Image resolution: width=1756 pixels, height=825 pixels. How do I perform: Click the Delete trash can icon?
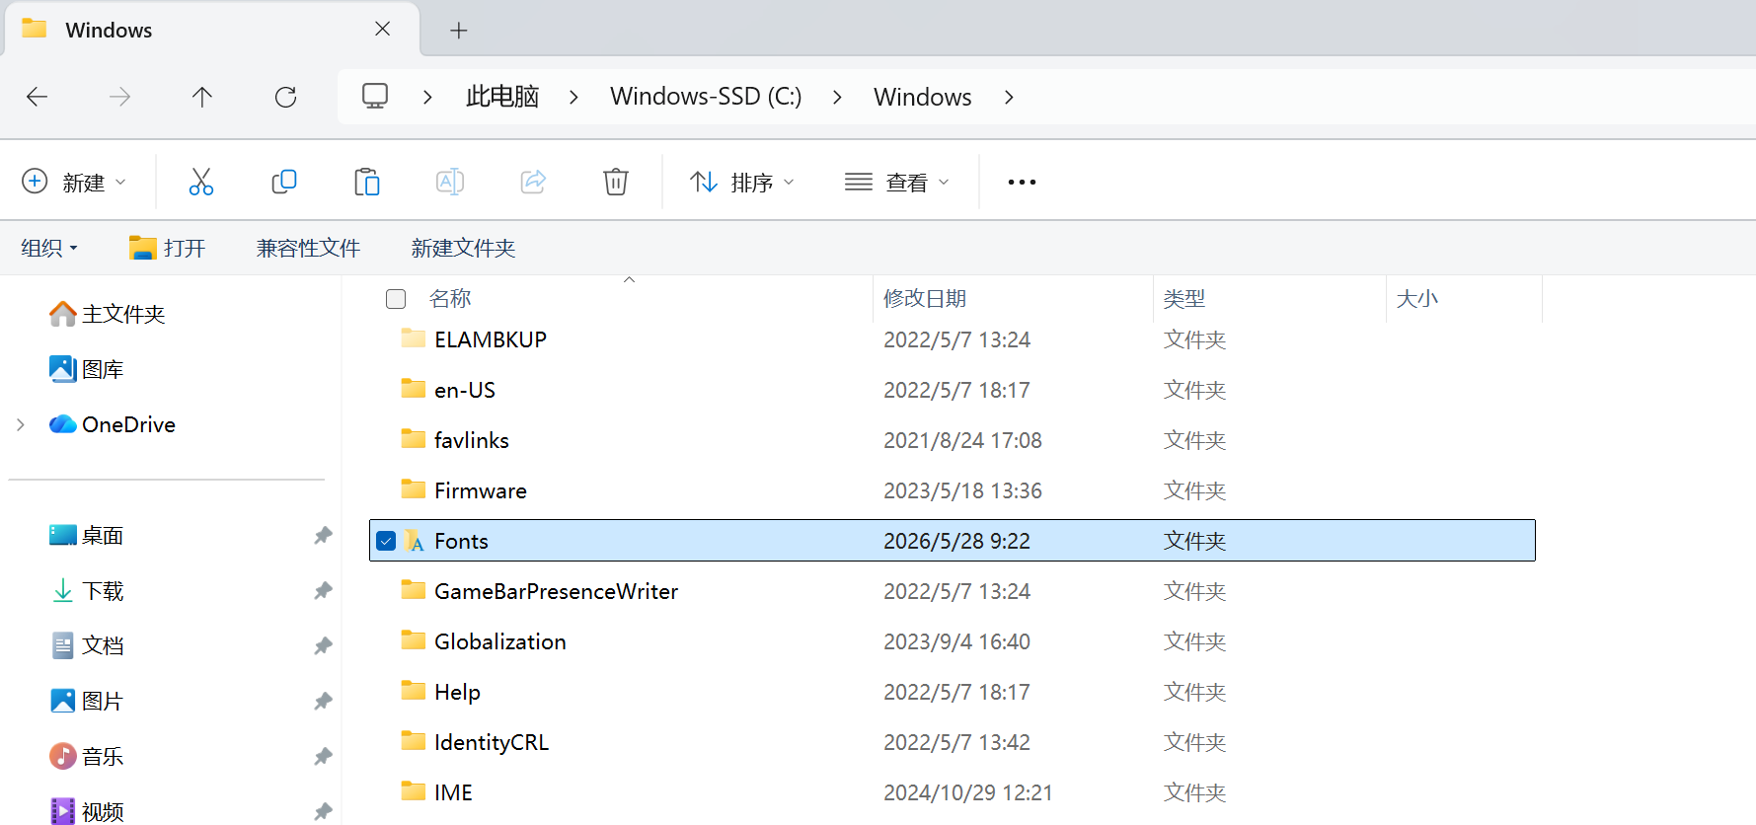616,182
